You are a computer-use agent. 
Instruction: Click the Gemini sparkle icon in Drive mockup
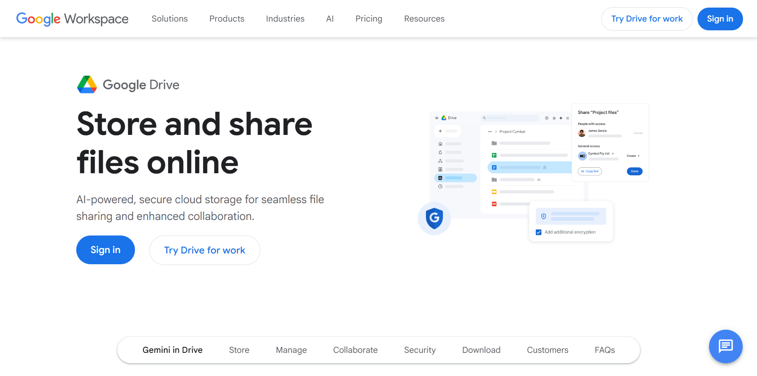point(561,118)
